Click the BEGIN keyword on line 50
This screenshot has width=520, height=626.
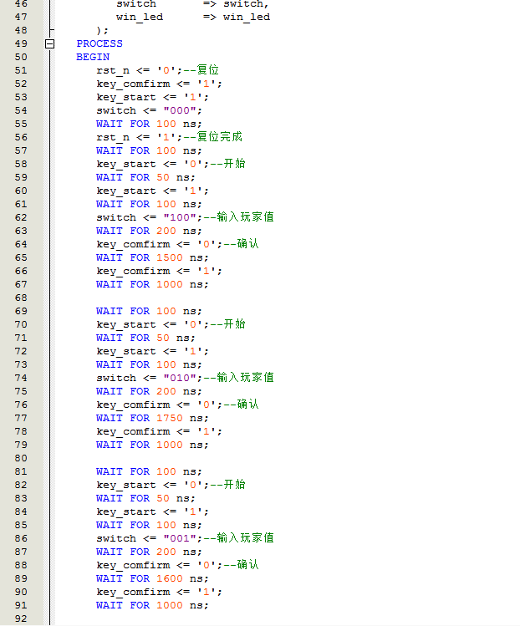(93, 57)
